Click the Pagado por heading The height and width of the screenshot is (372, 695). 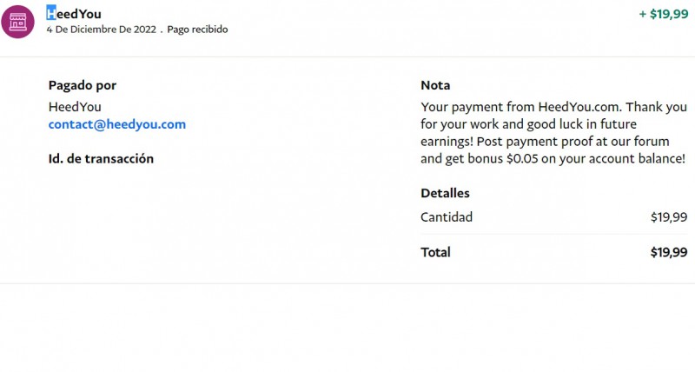pyautogui.click(x=83, y=85)
